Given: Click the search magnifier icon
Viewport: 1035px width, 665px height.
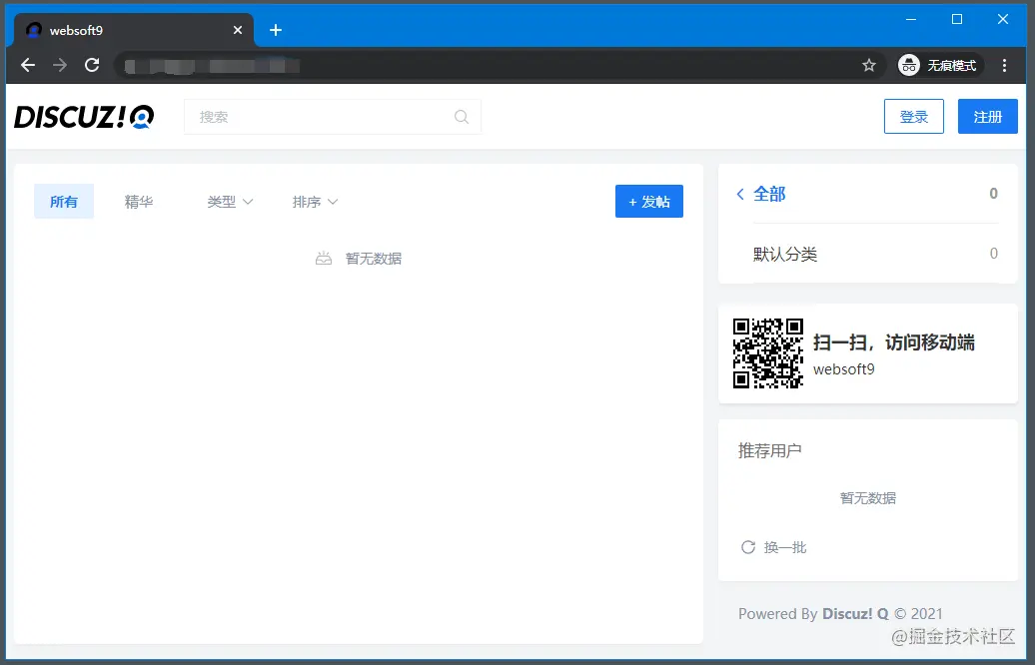Looking at the screenshot, I should [x=462, y=117].
